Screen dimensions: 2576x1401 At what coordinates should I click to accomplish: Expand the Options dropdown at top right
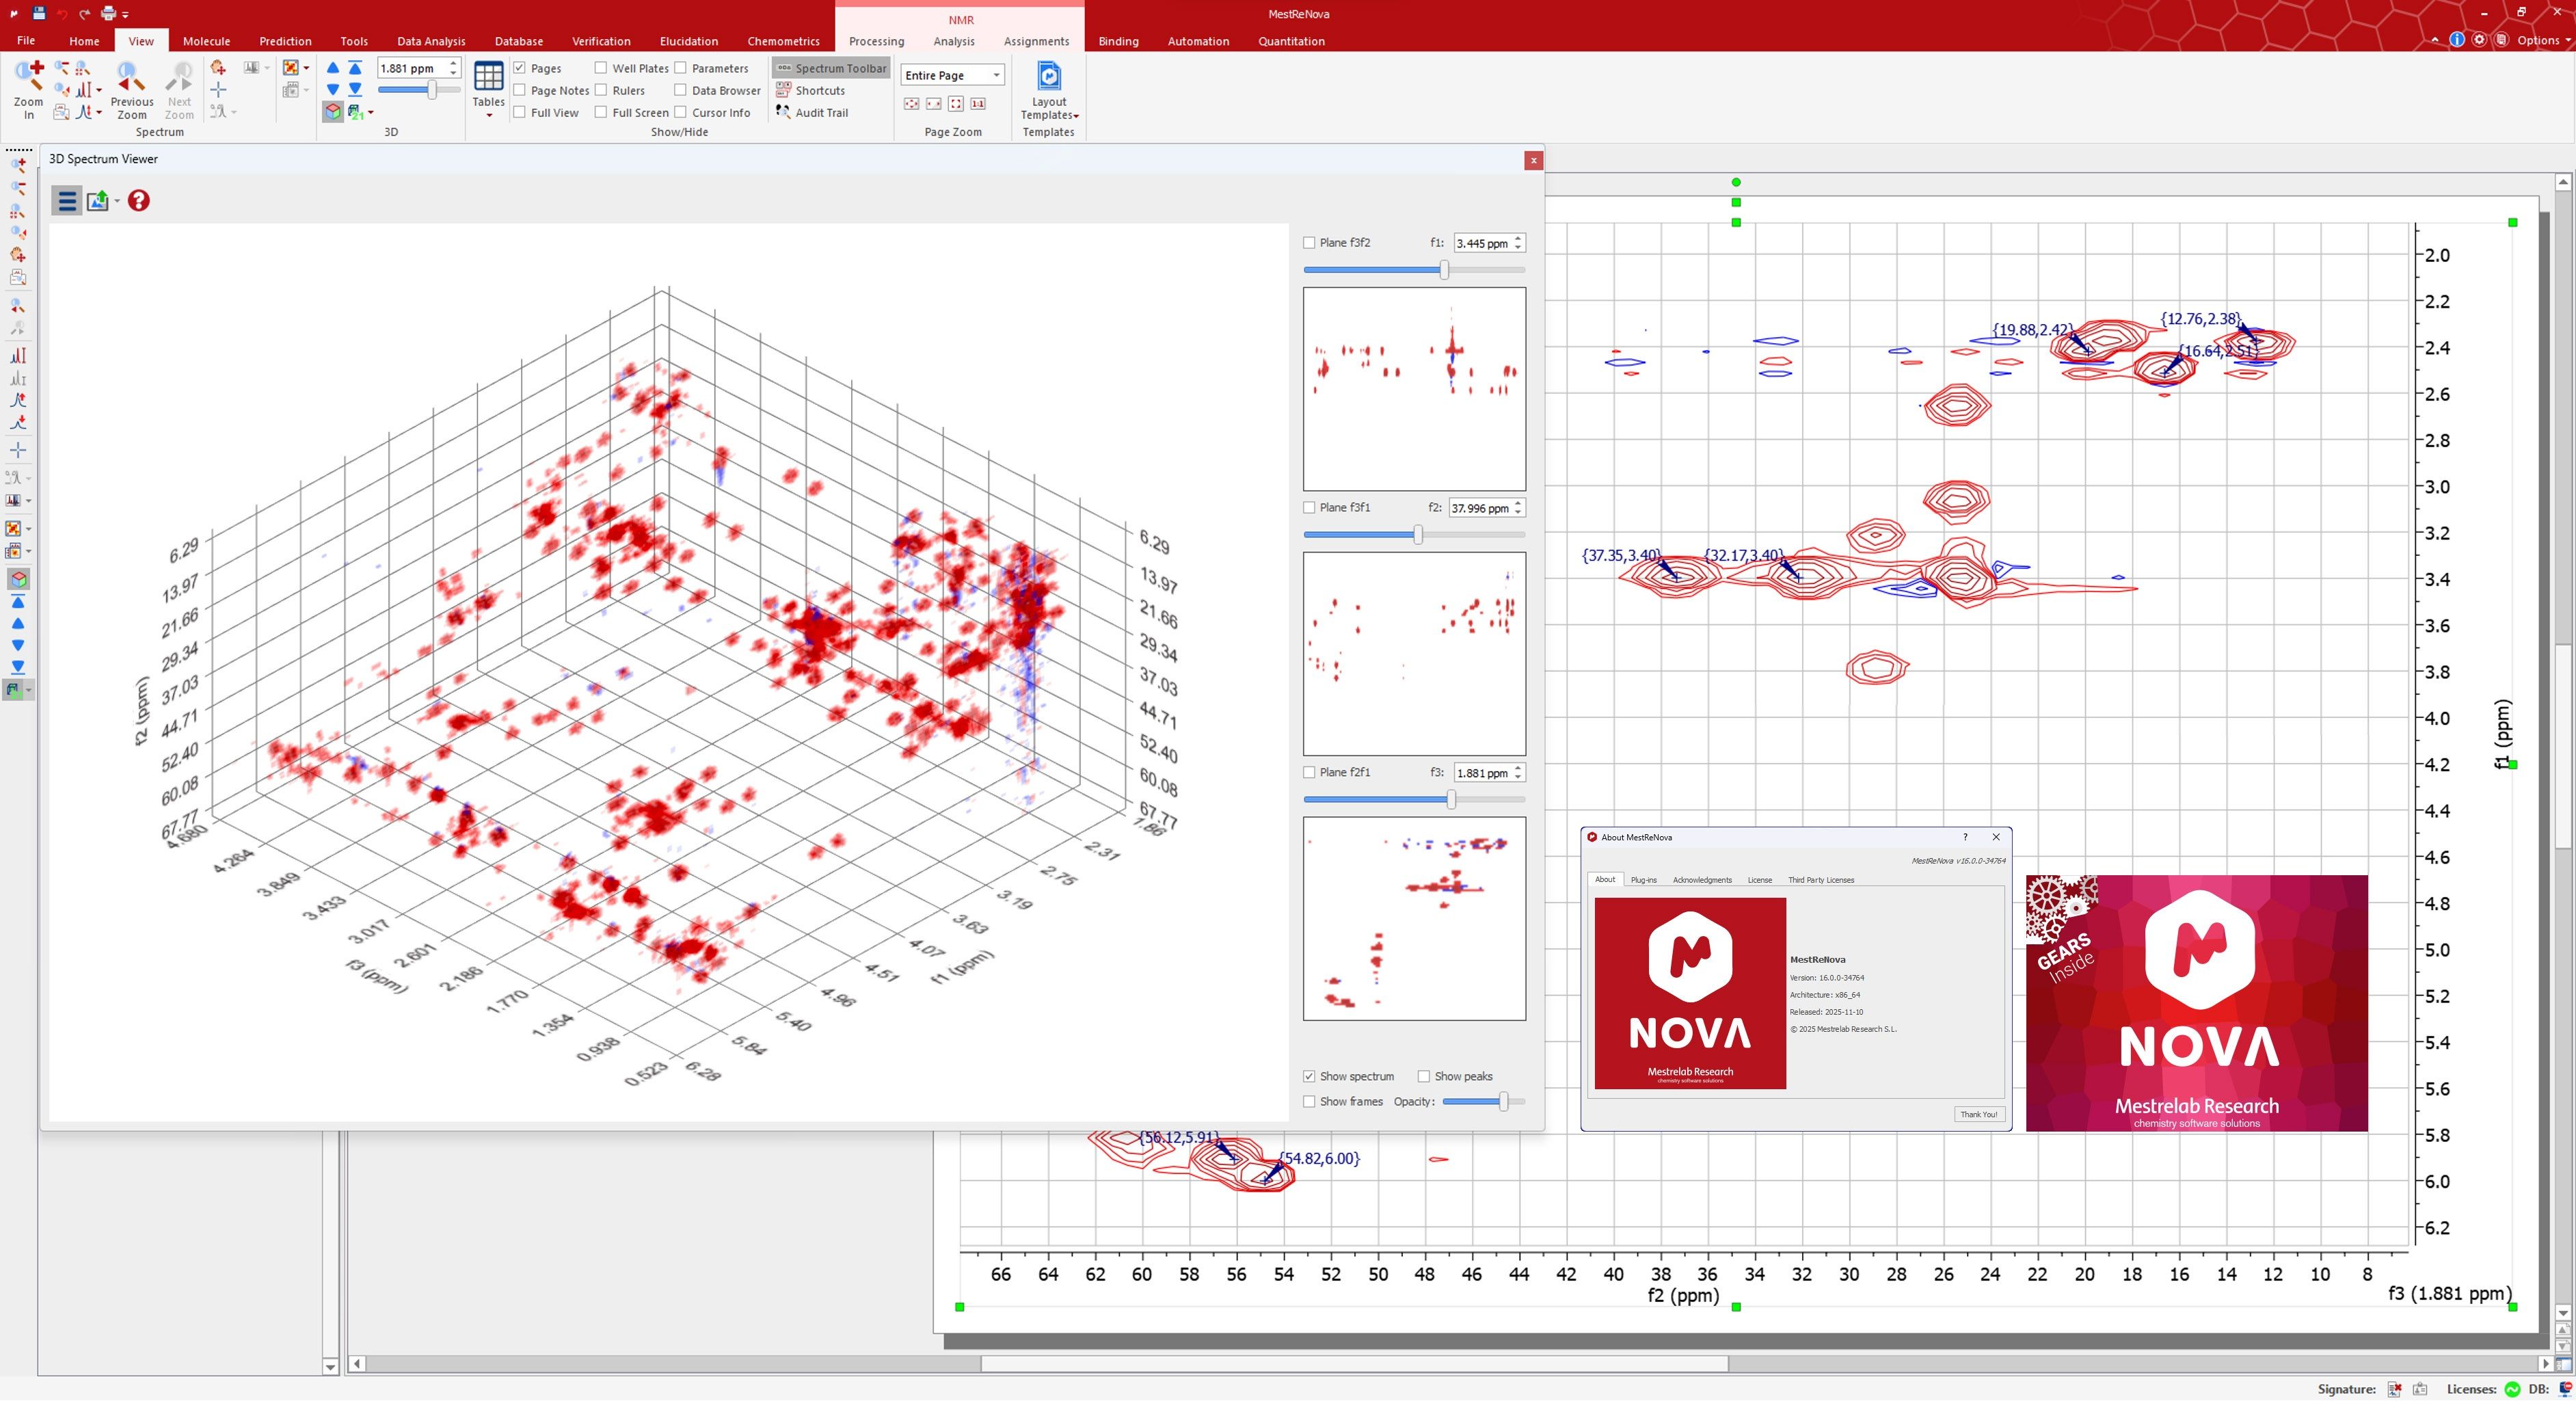tap(2542, 40)
